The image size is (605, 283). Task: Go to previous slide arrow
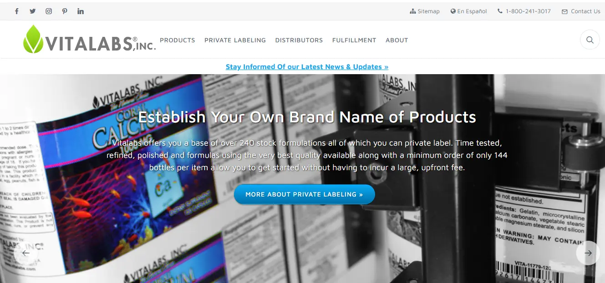(26, 253)
